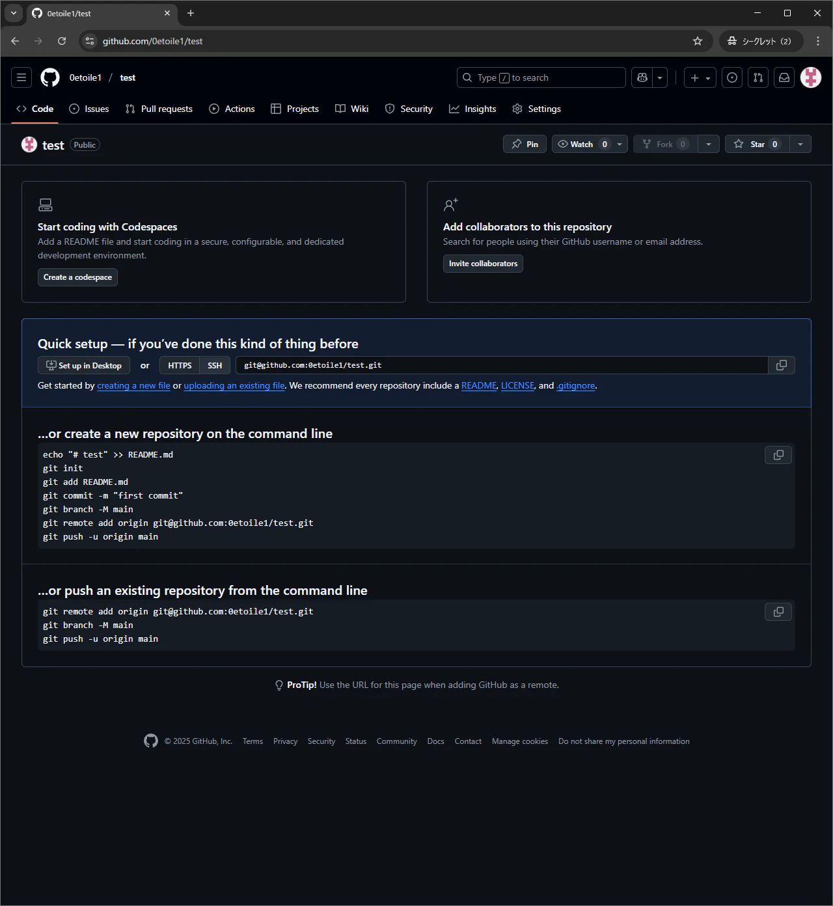Copy the new repository command block
Image resolution: width=833 pixels, height=906 pixels.
tap(778, 455)
